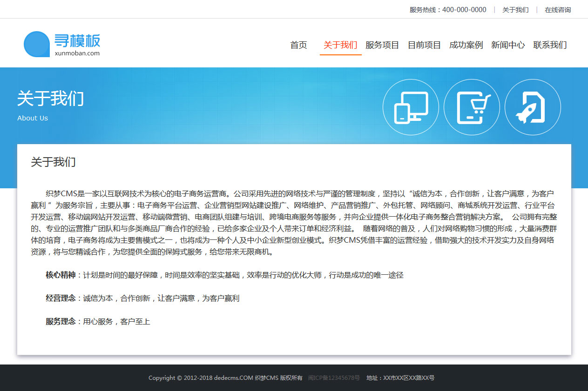Click the banner heading 关于我们

coord(50,99)
